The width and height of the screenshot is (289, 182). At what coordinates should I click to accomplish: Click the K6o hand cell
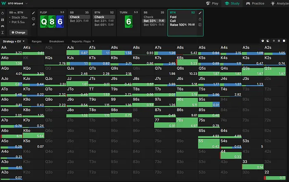tap(33, 133)
